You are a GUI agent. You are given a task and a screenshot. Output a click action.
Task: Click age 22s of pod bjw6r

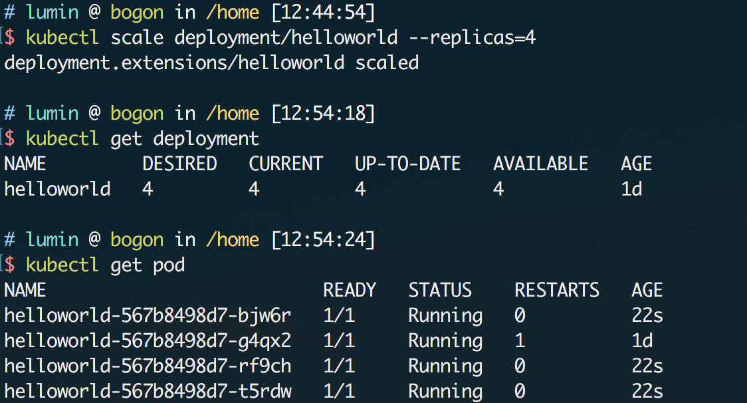(647, 315)
